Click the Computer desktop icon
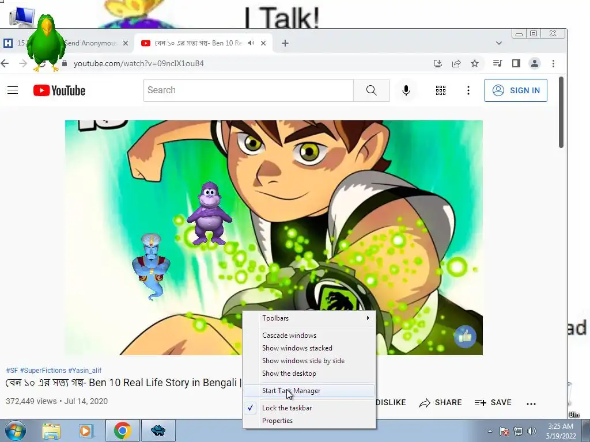This screenshot has height=442, width=590. [x=22, y=17]
